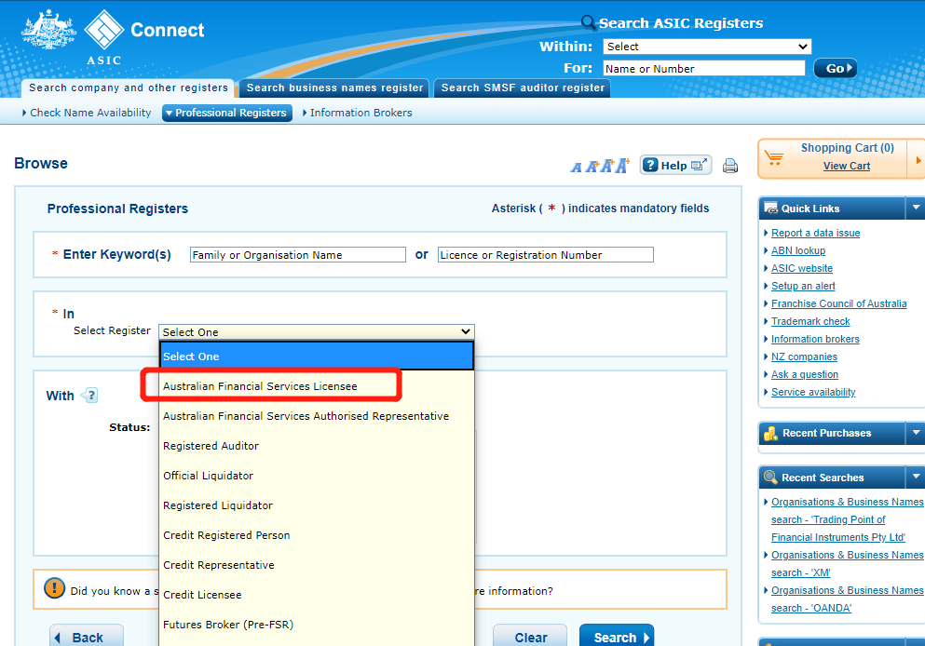This screenshot has width=925, height=646.
Task: Select Credit Licensee option
Action: click(x=316, y=595)
